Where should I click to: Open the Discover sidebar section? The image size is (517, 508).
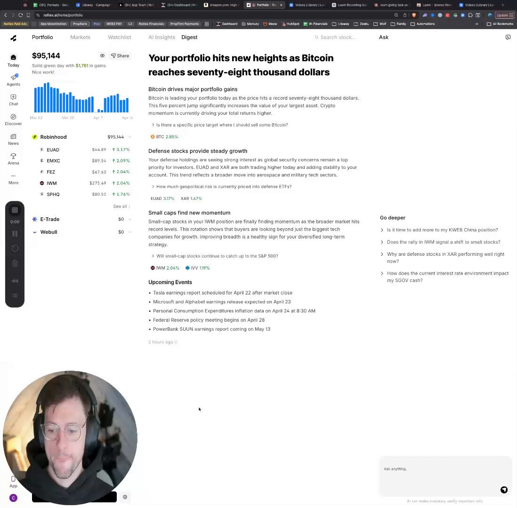click(x=13, y=119)
